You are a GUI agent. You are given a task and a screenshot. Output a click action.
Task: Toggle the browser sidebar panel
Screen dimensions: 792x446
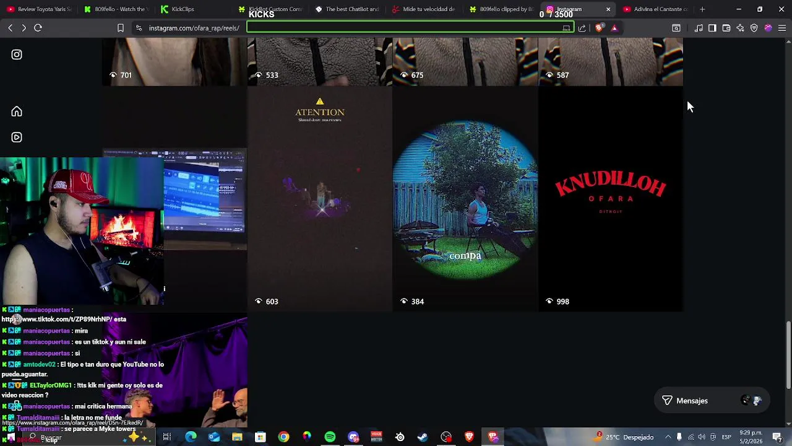[712, 28]
